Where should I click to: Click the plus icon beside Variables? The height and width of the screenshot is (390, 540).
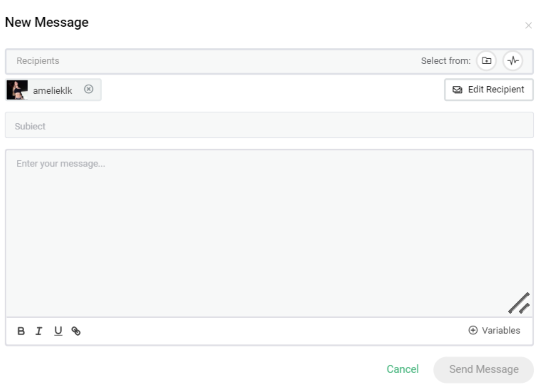473,330
